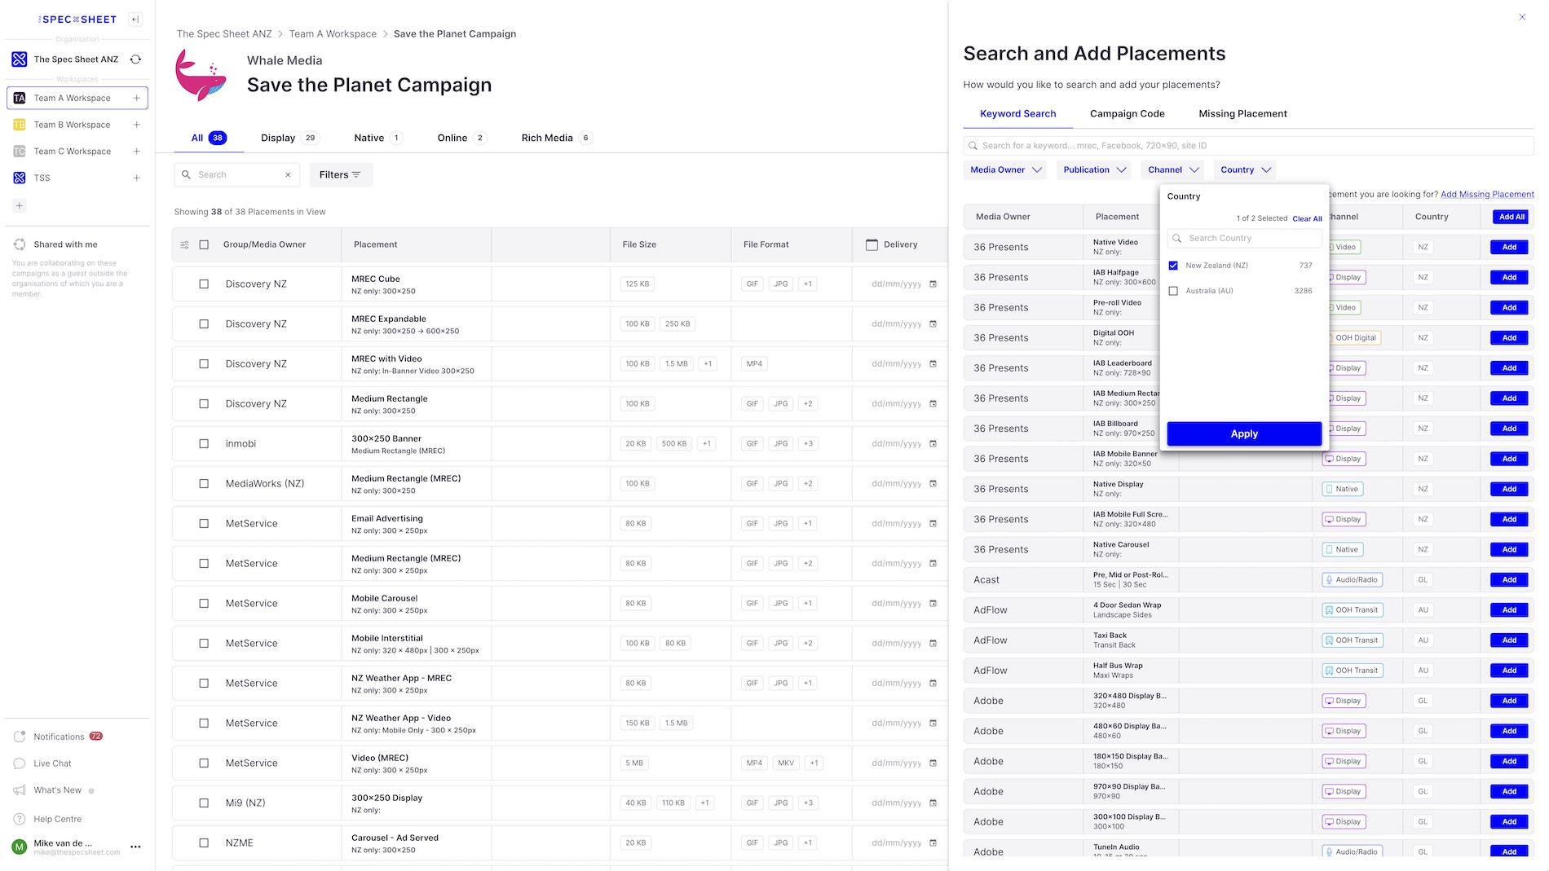Check the Discovery NZ MREC Cube row
1549x871 pixels.
tap(204, 284)
